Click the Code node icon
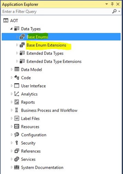Viewport: 123px width, 174px height. click(17, 77)
